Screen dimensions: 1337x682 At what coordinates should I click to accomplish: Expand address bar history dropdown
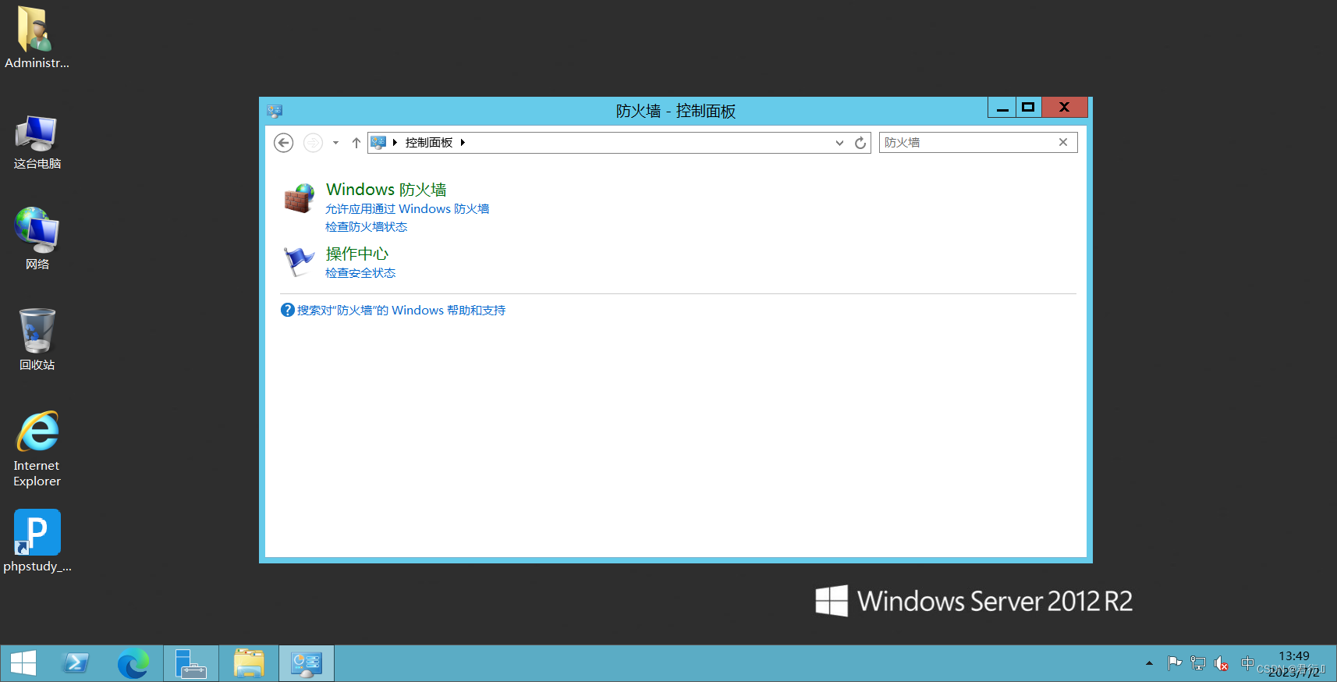pyautogui.click(x=839, y=143)
